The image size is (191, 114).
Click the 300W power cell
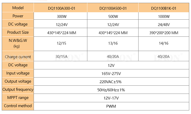(x=60, y=16)
